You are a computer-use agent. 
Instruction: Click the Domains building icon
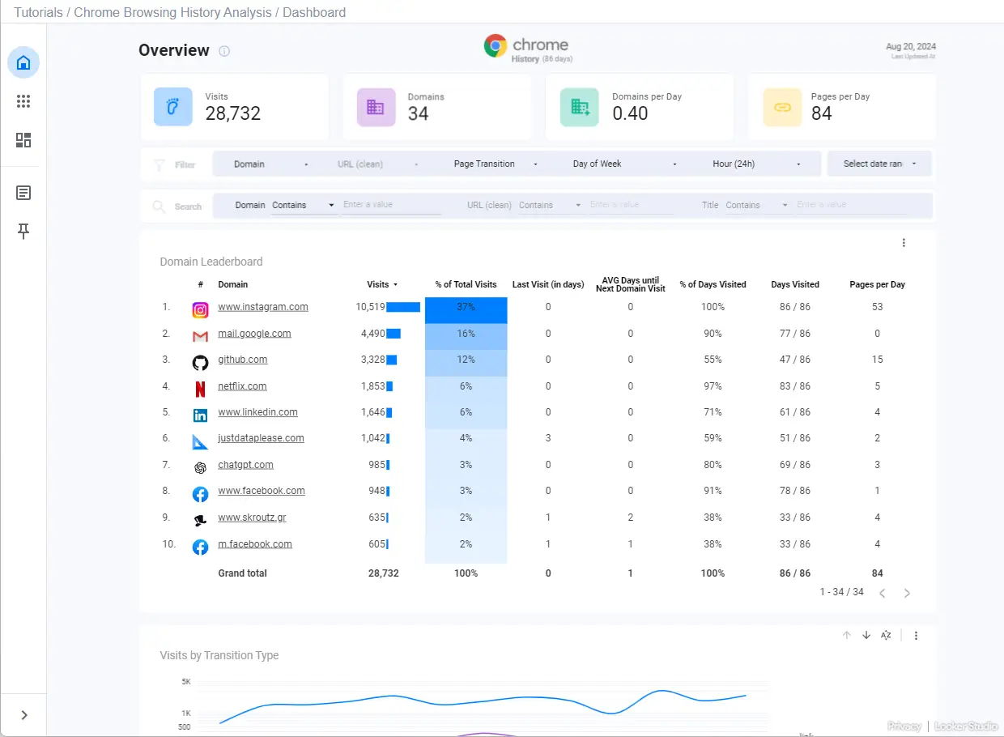(376, 107)
